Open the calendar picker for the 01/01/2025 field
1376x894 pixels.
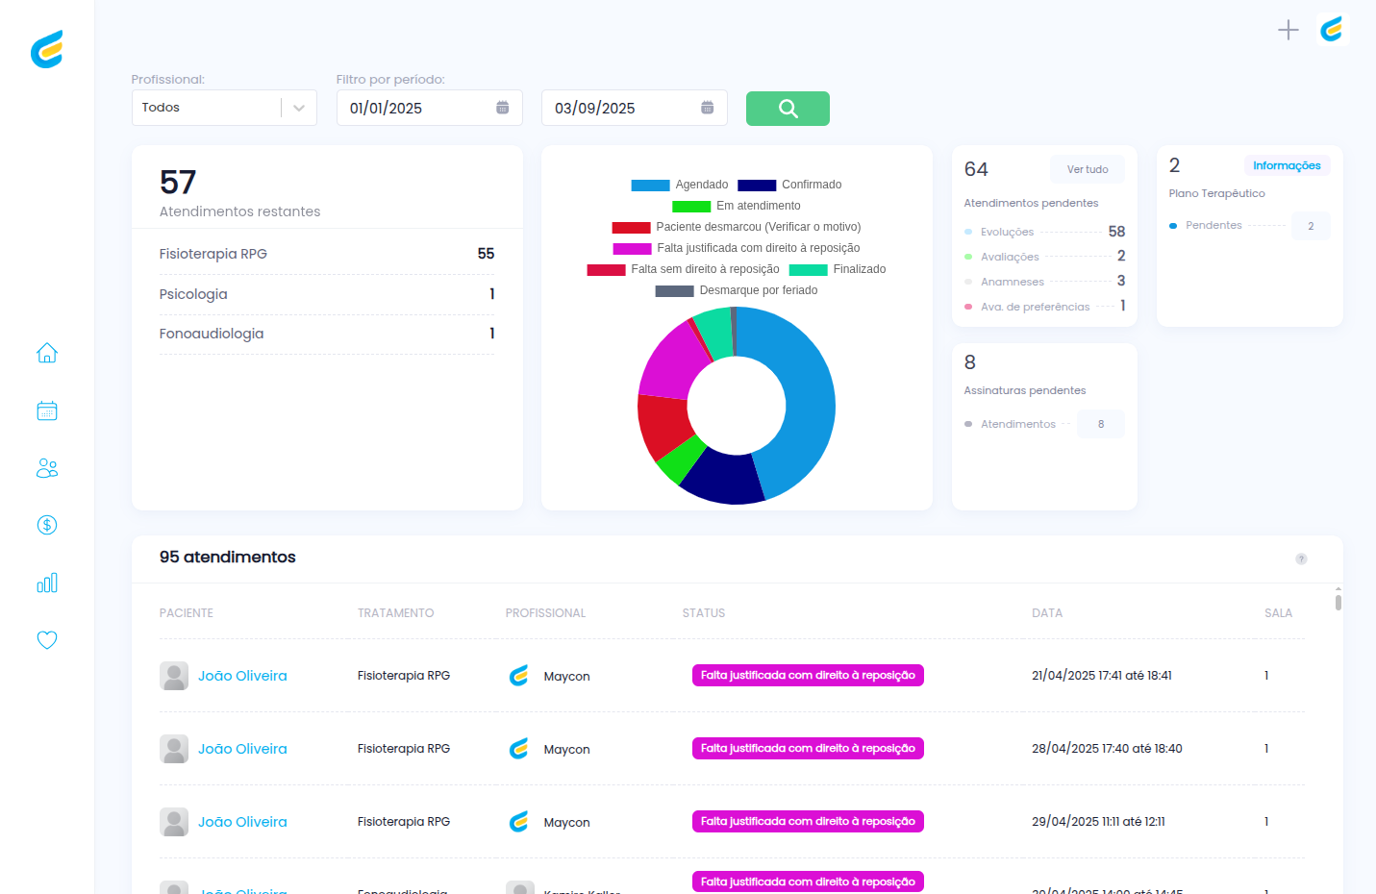pos(502,107)
